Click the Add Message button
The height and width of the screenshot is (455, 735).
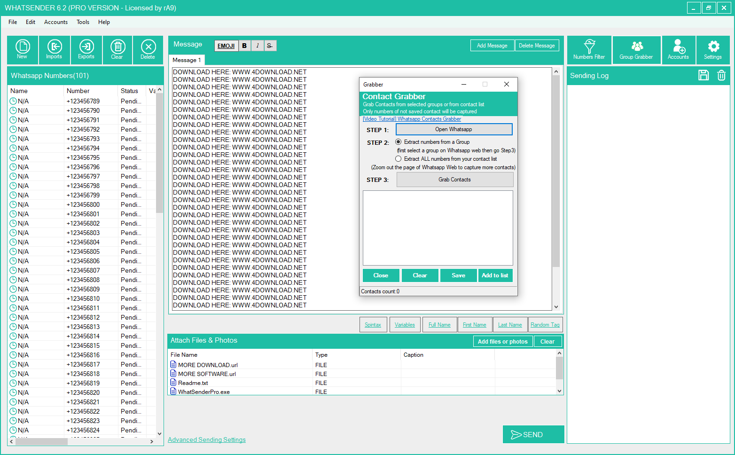click(492, 46)
